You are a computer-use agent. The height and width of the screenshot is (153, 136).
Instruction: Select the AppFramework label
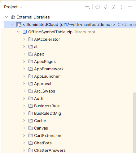[x=49, y=69]
